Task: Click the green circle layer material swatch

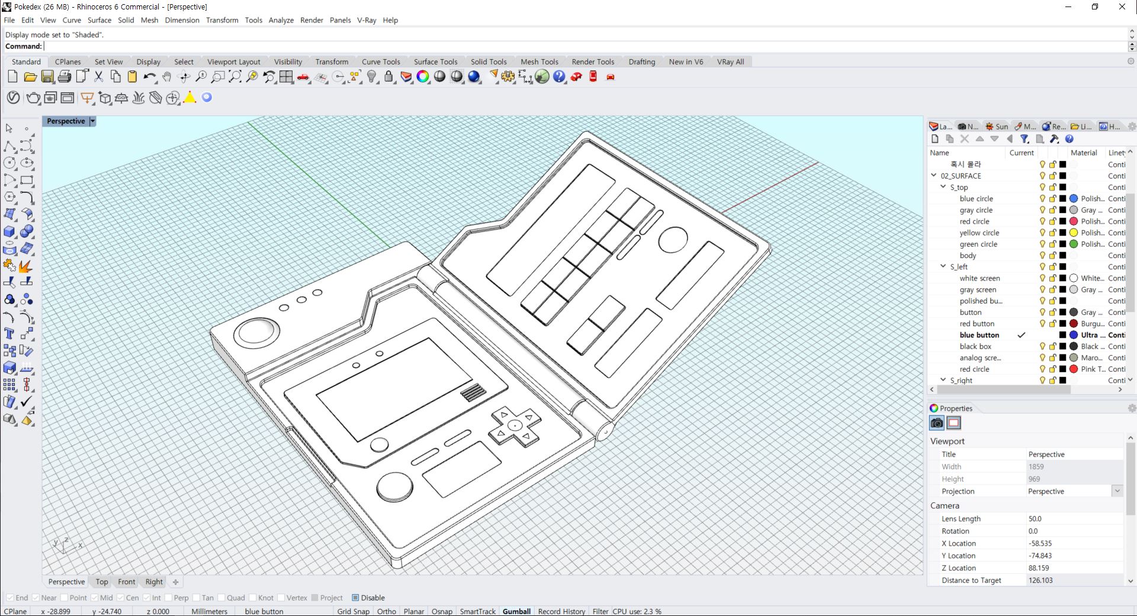Action: tap(1074, 244)
